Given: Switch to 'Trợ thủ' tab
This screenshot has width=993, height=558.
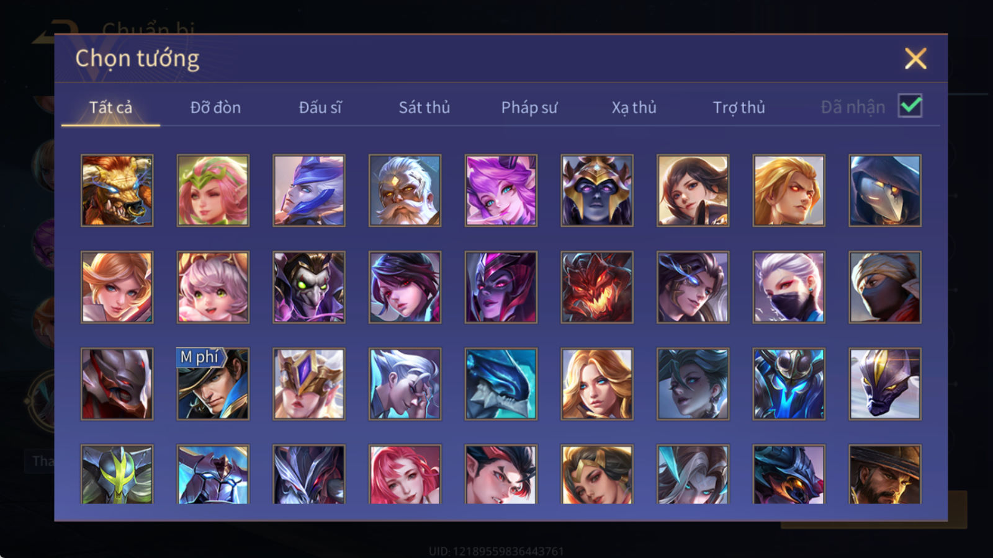Looking at the screenshot, I should coord(739,107).
